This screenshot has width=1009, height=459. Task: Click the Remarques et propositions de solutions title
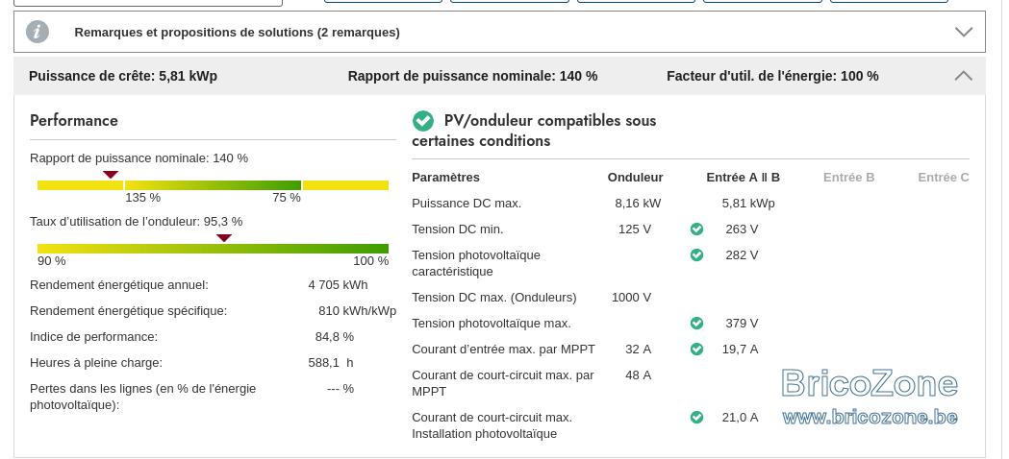coord(237,32)
